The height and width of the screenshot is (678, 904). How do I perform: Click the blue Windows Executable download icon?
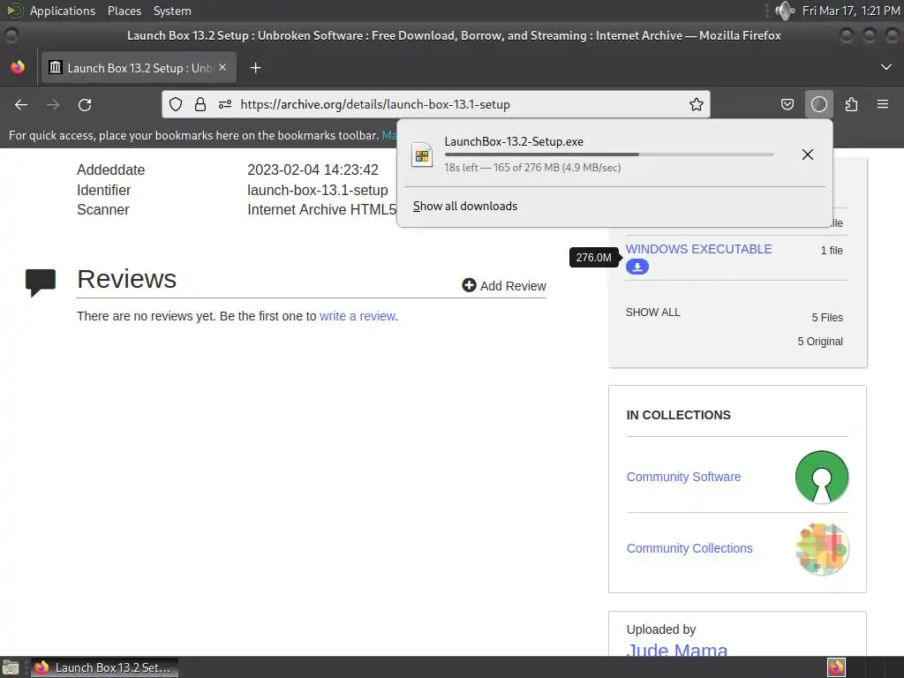tap(637, 267)
